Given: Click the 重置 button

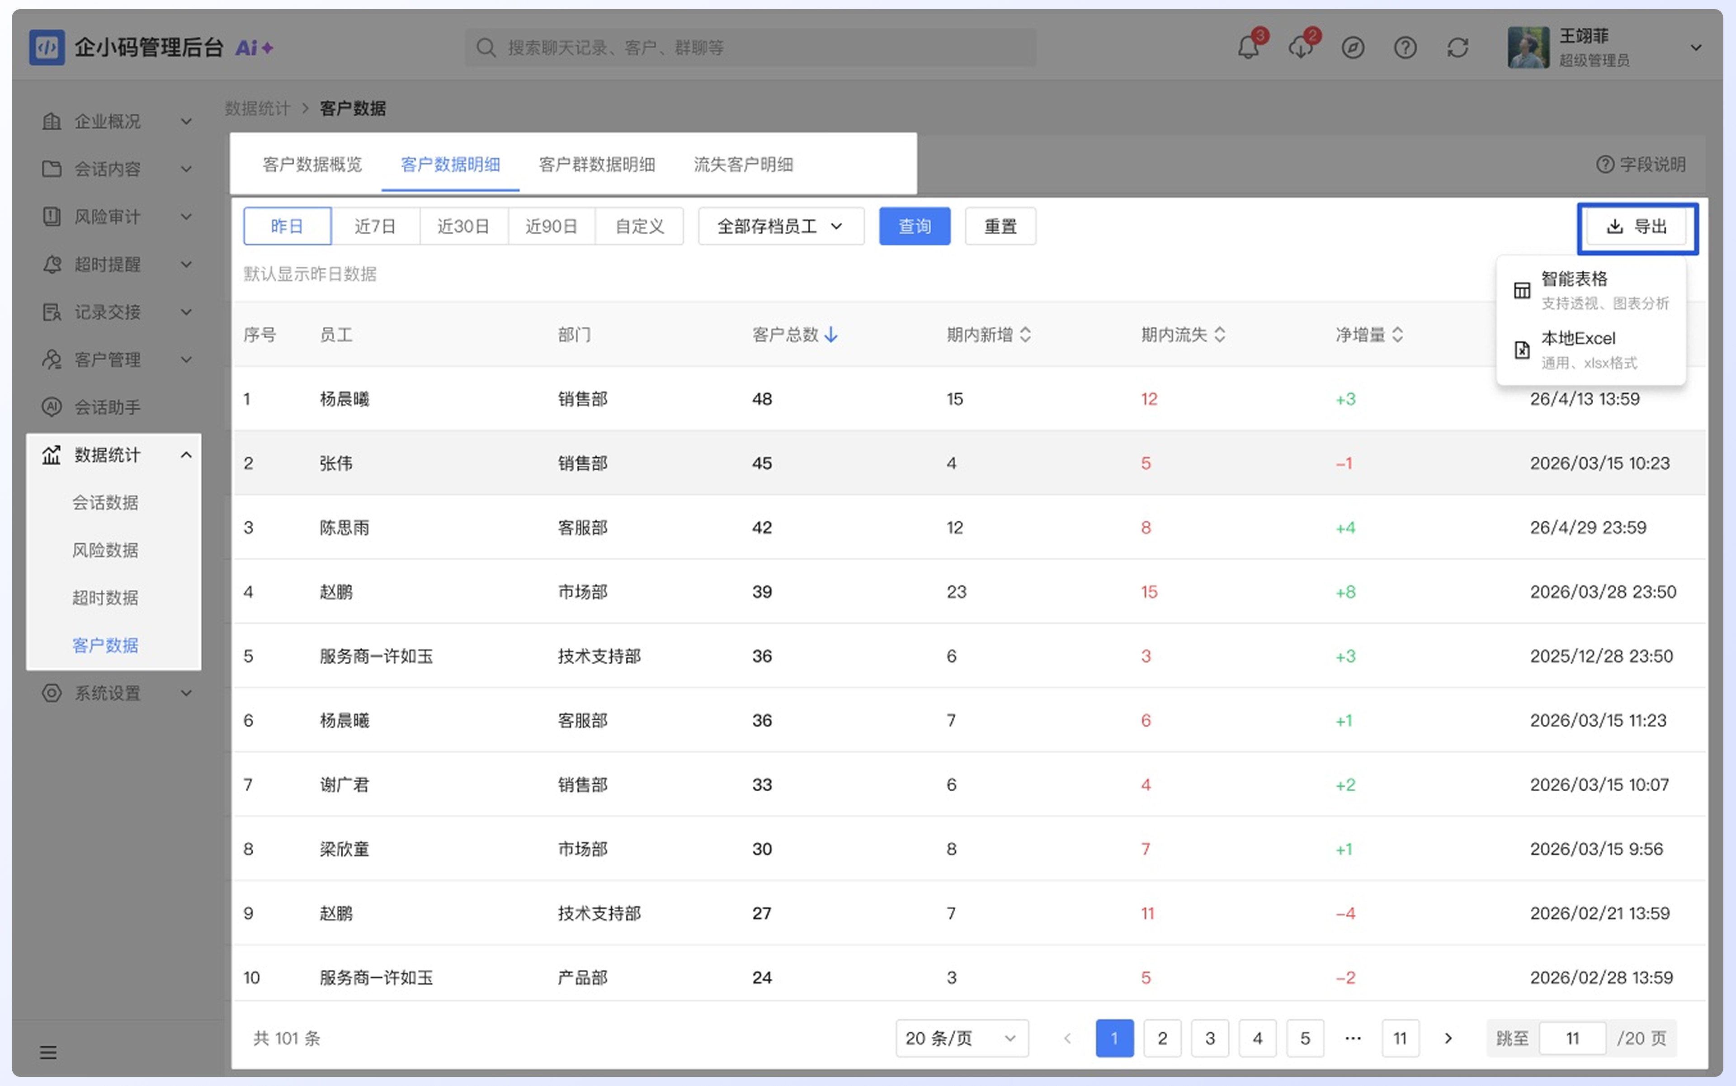Looking at the screenshot, I should (1000, 226).
